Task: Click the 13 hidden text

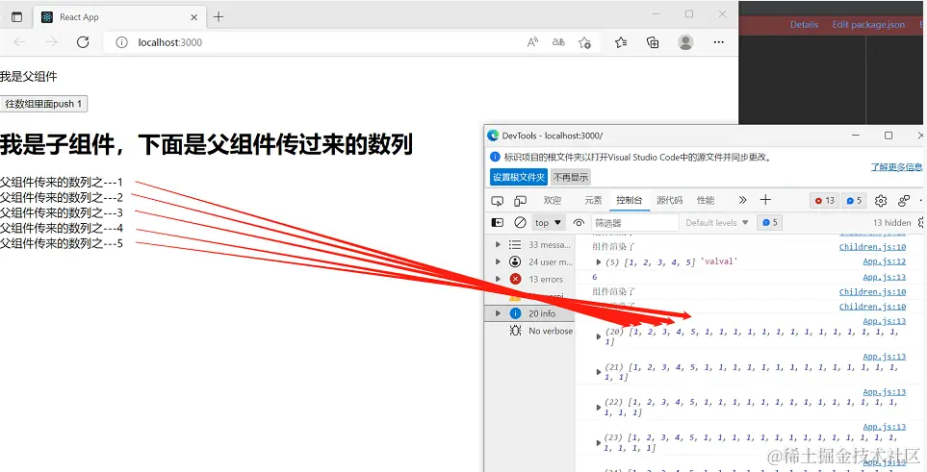Action: pyautogui.click(x=892, y=223)
